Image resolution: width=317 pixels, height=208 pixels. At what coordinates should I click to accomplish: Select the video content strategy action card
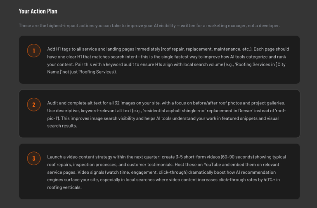(159, 171)
